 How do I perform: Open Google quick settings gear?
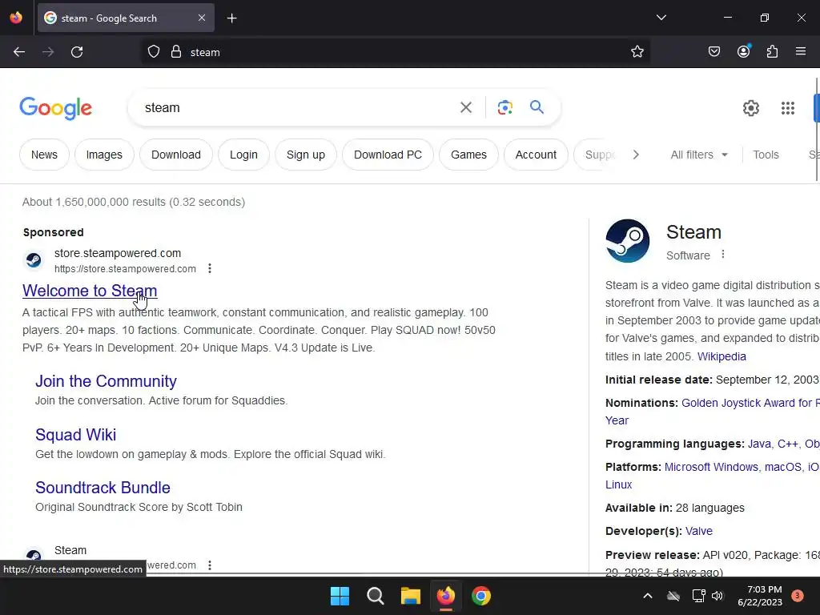click(751, 108)
